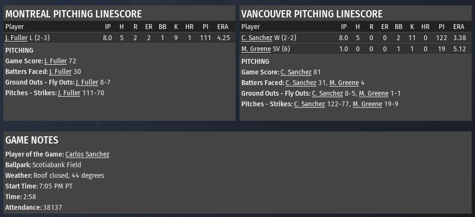Click J. Fuller link beside Game Score
This screenshot has height=217, width=475.
(55, 61)
